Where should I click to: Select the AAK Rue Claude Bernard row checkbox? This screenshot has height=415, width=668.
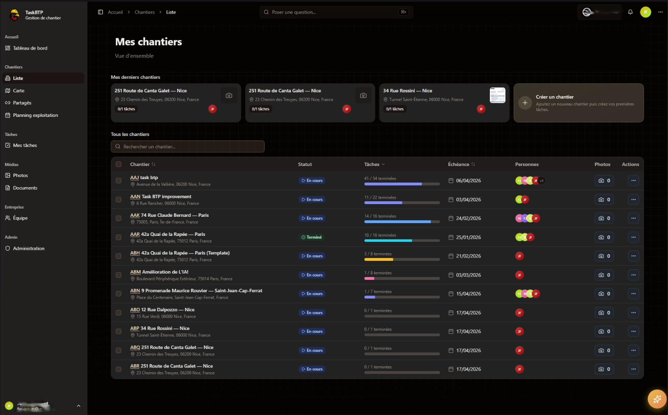[119, 219]
